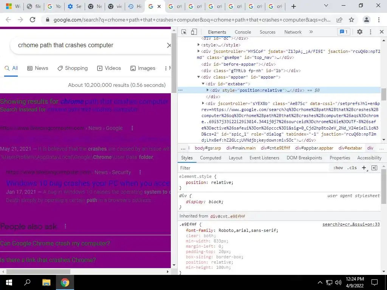
Task: Switch to the History tab
Action: 135,6
